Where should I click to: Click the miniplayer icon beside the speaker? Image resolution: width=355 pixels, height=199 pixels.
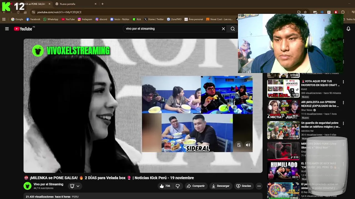pyautogui.click(x=239, y=145)
